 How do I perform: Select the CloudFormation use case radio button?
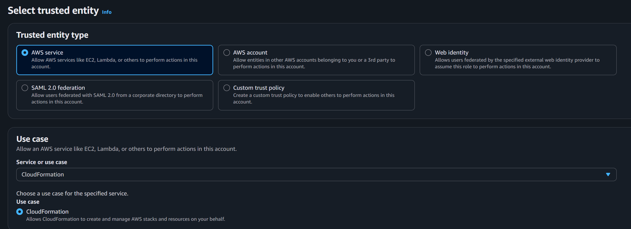[x=20, y=212]
